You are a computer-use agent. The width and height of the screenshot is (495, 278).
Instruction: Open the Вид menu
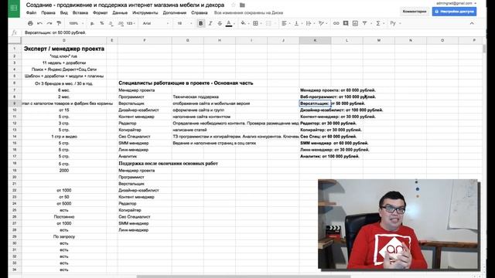[x=64, y=13]
